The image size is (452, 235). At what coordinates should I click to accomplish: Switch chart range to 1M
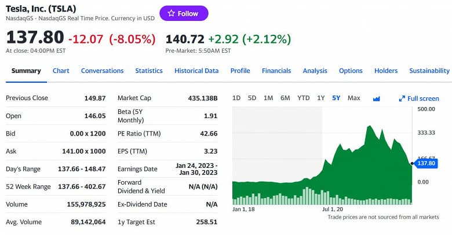click(x=268, y=98)
